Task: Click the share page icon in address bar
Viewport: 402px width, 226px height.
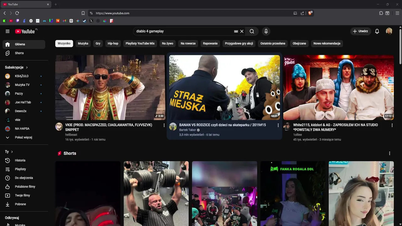Action: [x=302, y=13]
